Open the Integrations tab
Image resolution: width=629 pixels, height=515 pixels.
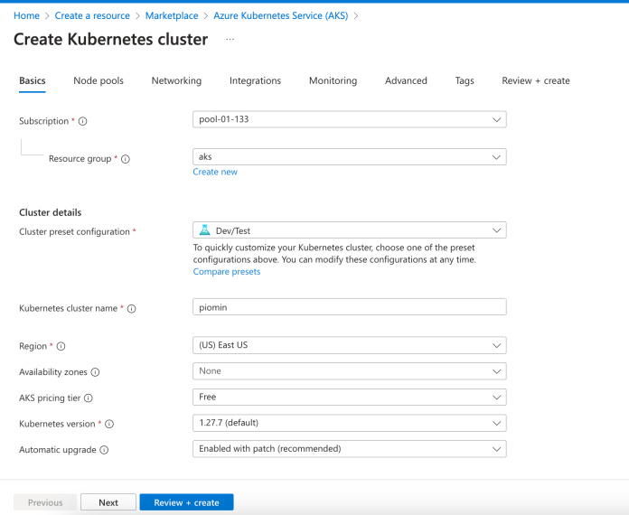click(x=255, y=80)
